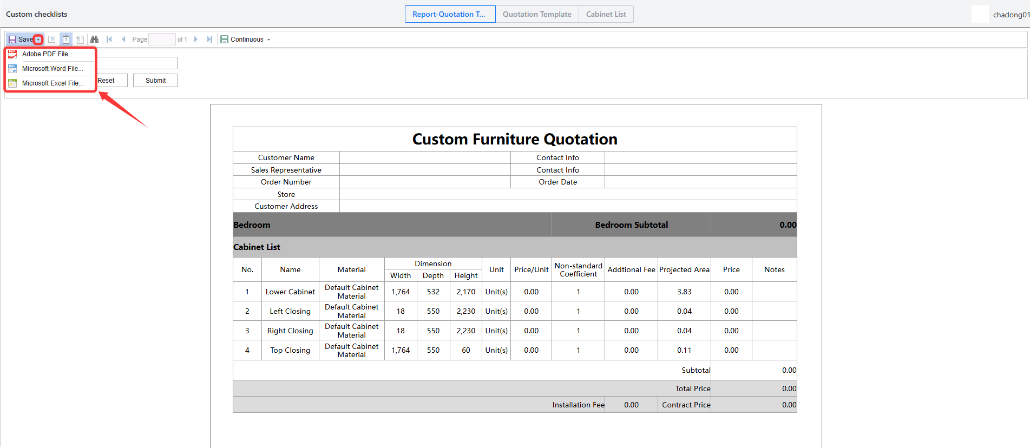Go to the next report page

tap(196, 39)
